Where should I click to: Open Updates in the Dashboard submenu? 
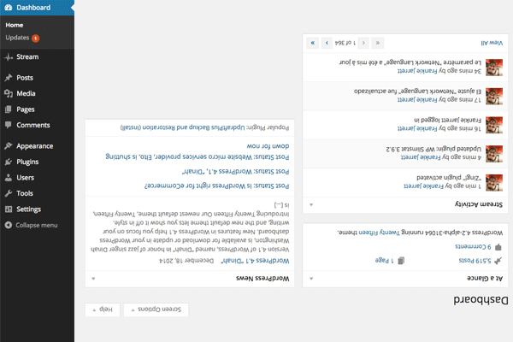pyautogui.click(x=17, y=38)
